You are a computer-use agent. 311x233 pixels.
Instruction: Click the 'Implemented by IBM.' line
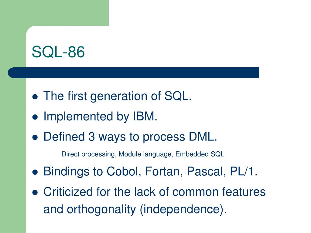100,117
